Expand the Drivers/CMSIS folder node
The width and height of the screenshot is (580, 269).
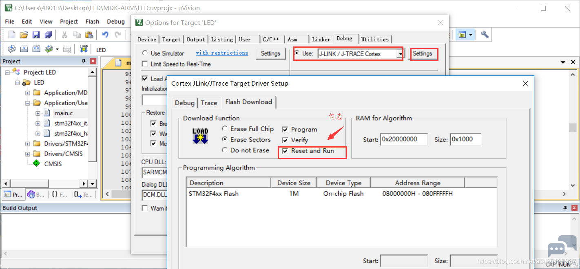28,154
